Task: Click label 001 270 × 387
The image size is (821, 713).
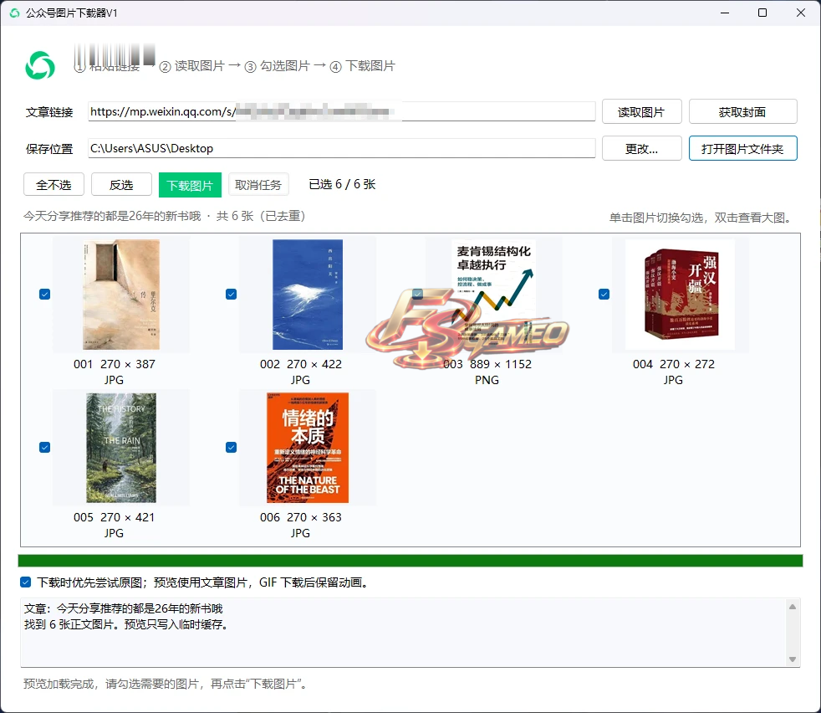Action: click(115, 364)
